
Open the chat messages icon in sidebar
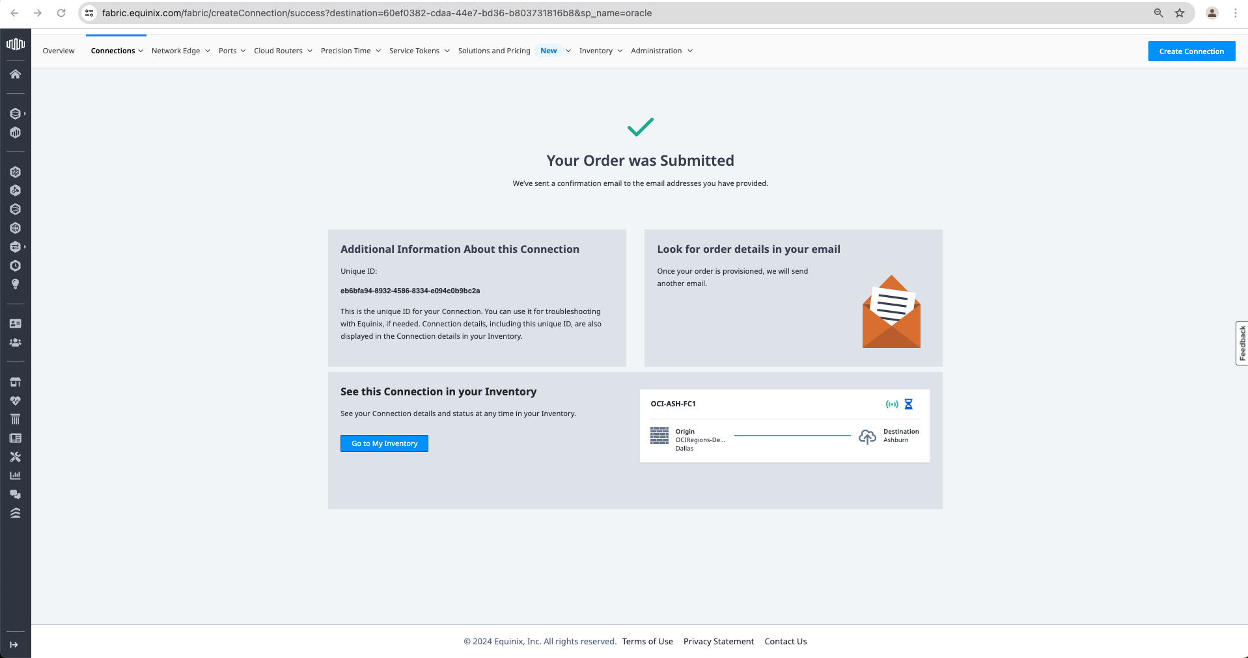pyautogui.click(x=16, y=494)
